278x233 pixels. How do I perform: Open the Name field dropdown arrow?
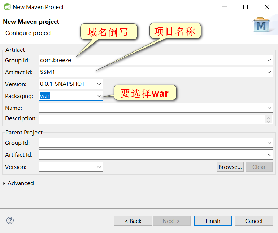pos(269,108)
